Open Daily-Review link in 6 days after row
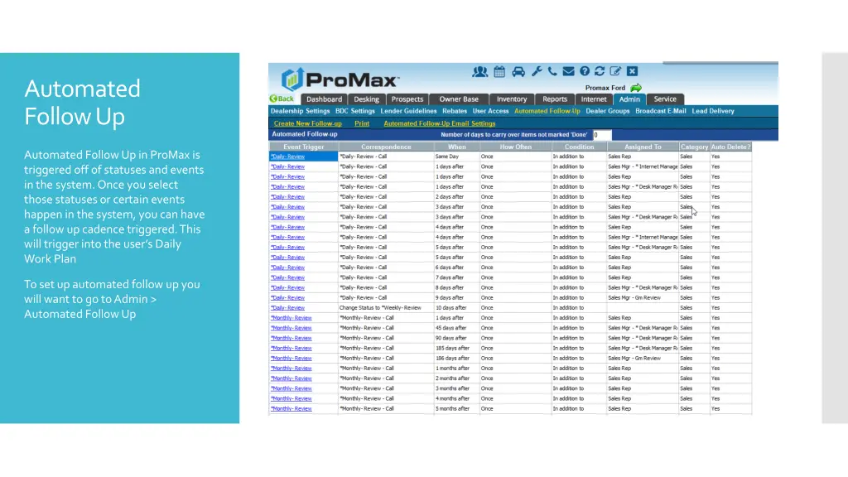 pos(287,267)
